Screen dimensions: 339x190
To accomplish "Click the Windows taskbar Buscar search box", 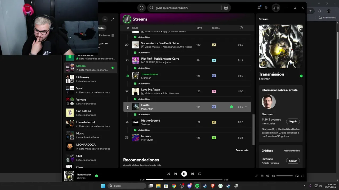I will (127, 186).
